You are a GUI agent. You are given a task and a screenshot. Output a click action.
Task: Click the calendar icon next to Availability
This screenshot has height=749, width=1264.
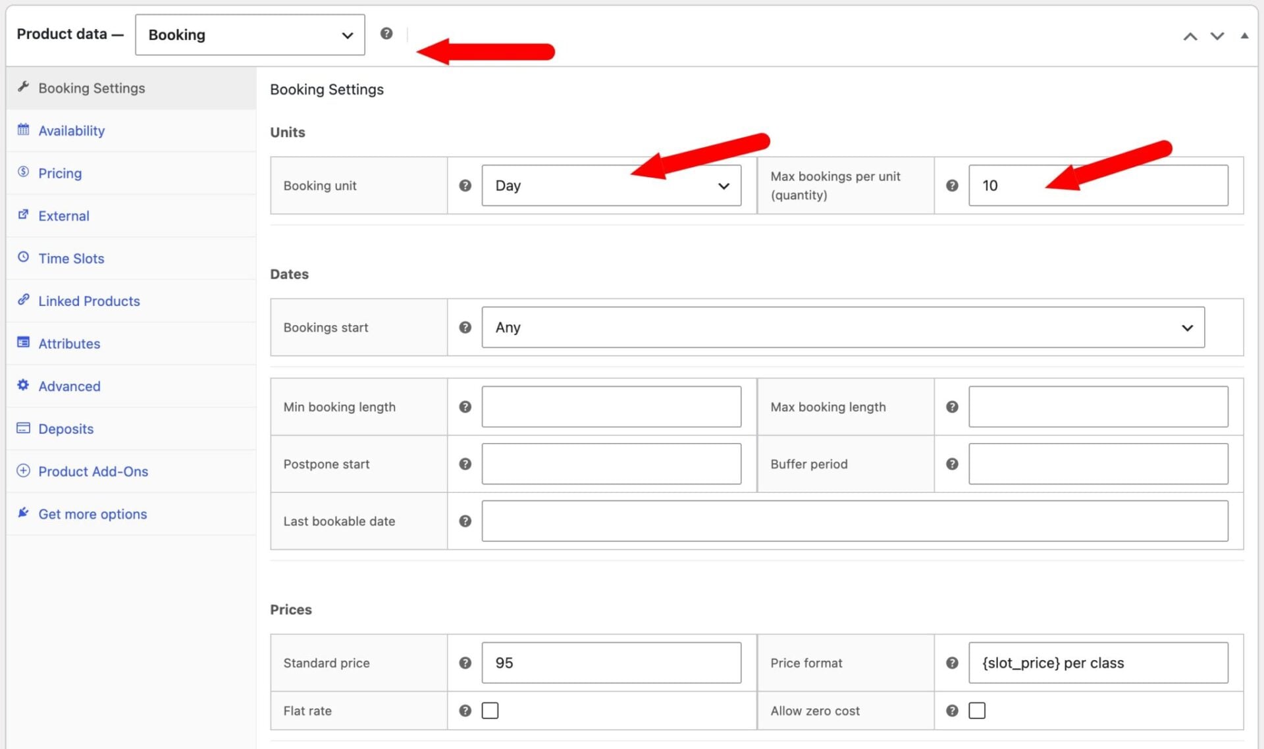[x=23, y=129]
